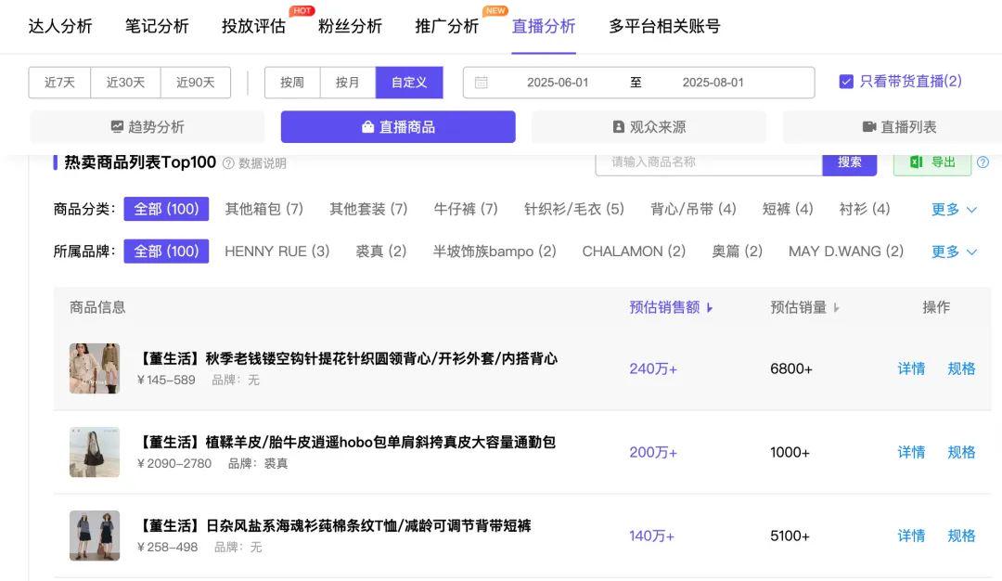This screenshot has height=581, width=1002.
Task: Select 近30天 time range
Action: pyautogui.click(x=125, y=83)
